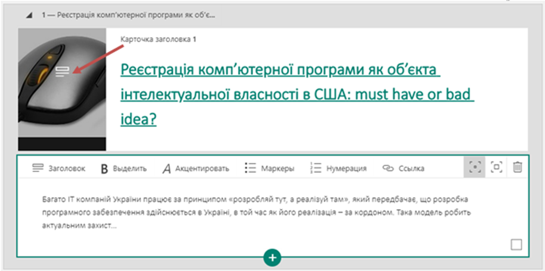Click into the paragraph starting Багато IT компаній

coord(256,213)
